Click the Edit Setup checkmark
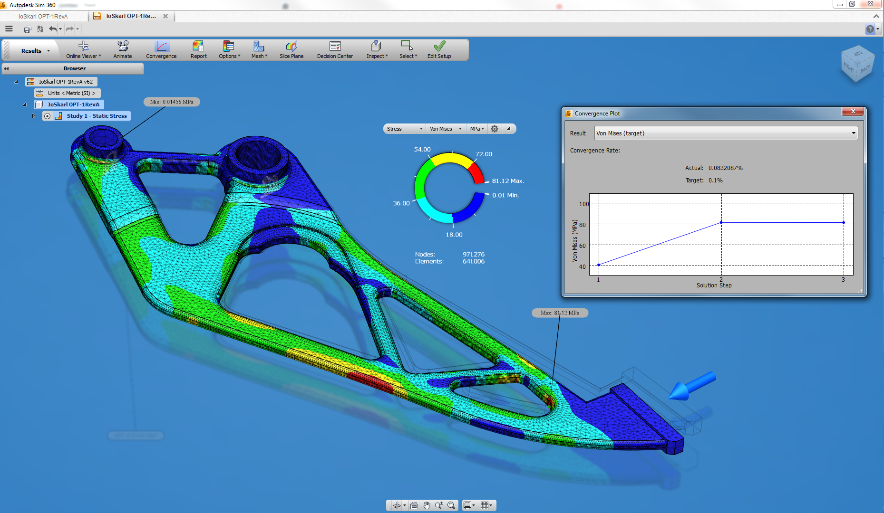 [x=439, y=49]
